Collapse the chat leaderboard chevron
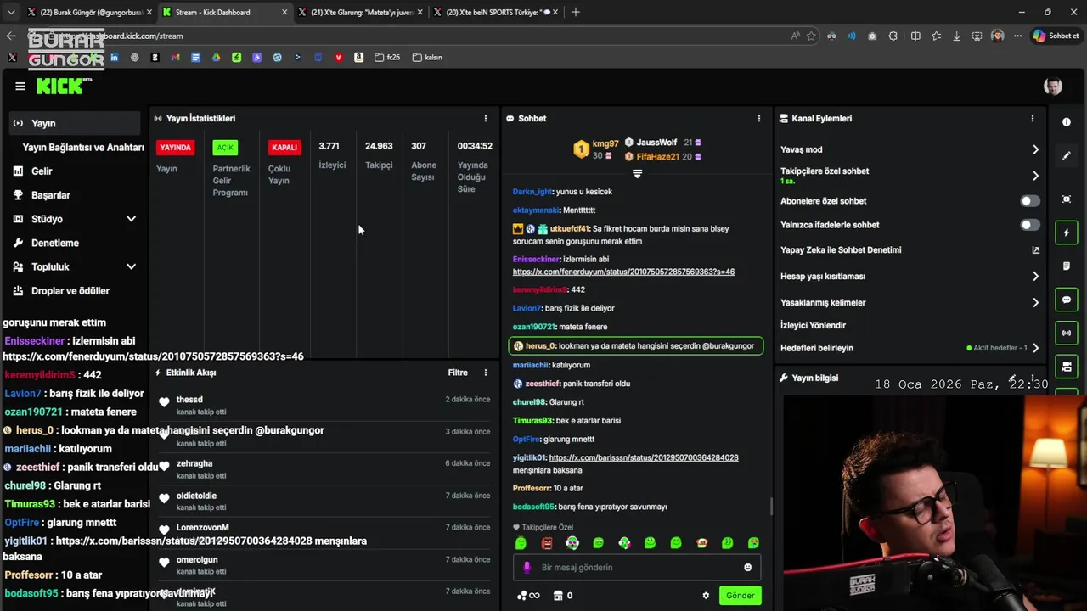This screenshot has width=1087, height=611. (637, 173)
